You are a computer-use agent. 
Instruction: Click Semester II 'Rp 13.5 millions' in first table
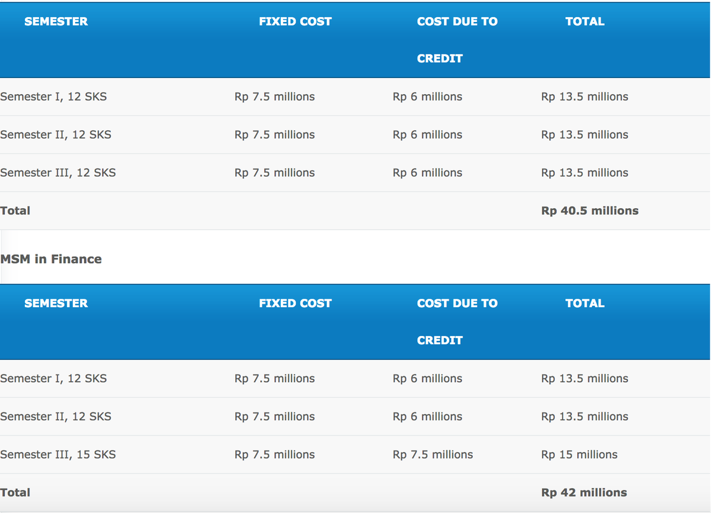[585, 134]
